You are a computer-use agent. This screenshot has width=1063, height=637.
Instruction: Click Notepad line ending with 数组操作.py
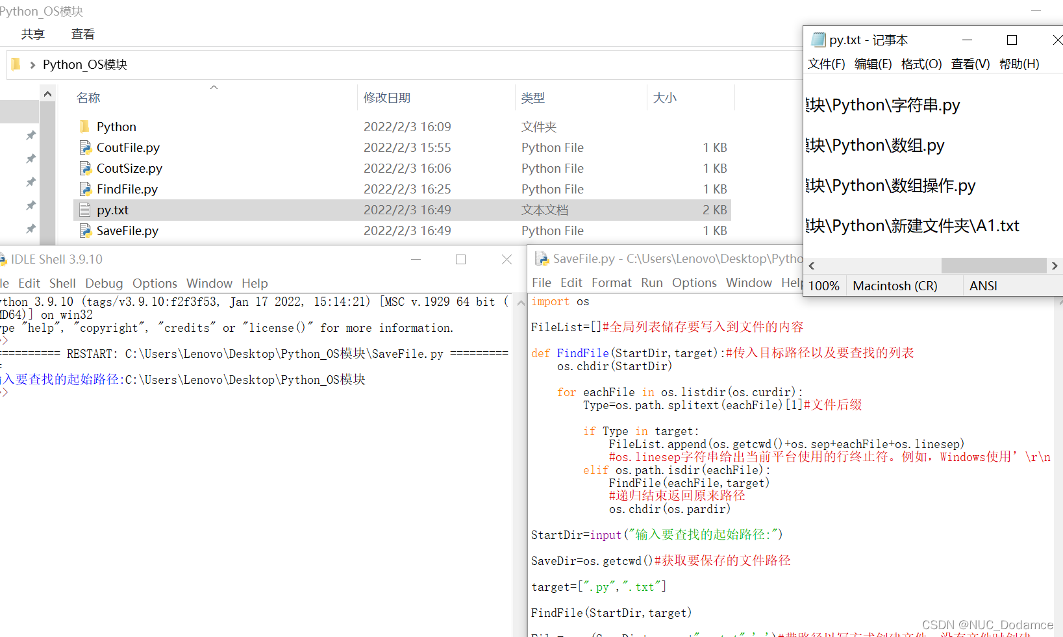[890, 186]
